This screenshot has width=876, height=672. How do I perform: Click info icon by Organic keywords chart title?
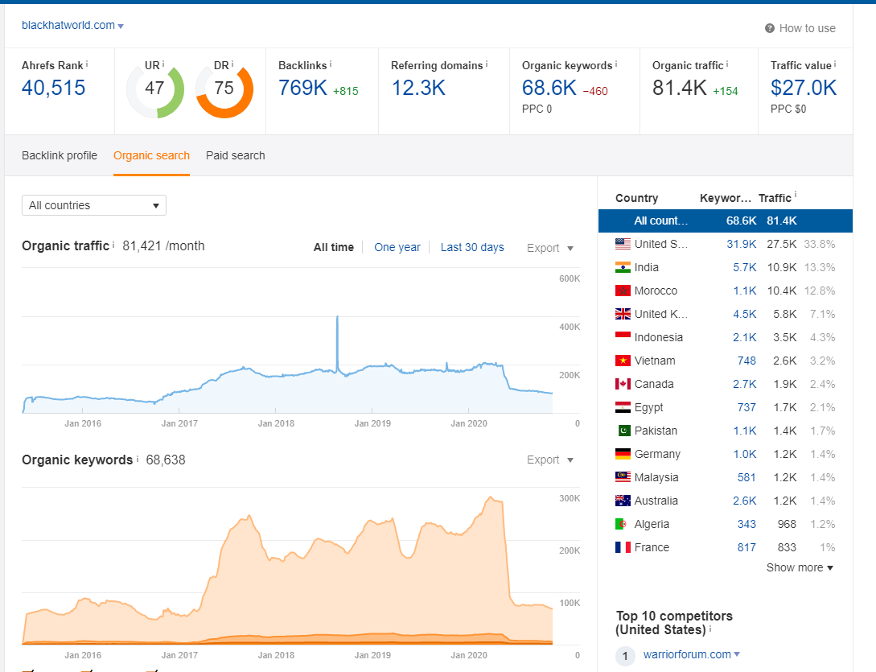click(138, 459)
